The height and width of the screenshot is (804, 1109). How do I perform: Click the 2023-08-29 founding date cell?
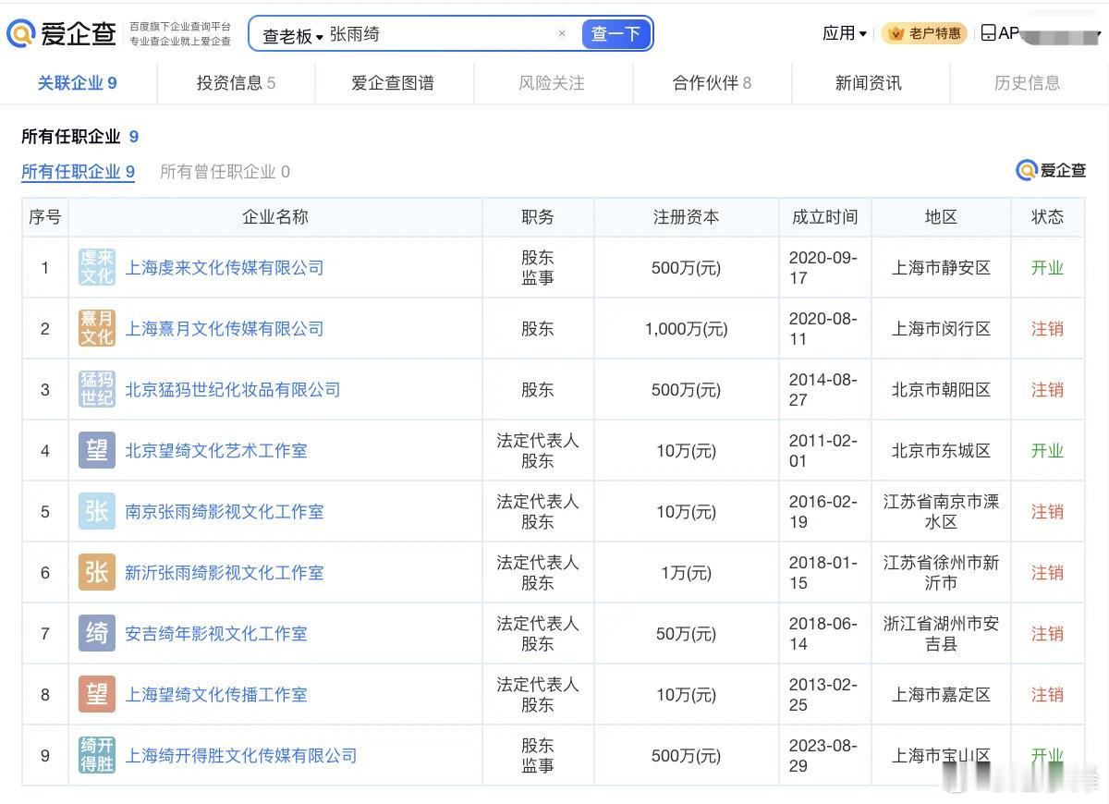coord(823,756)
